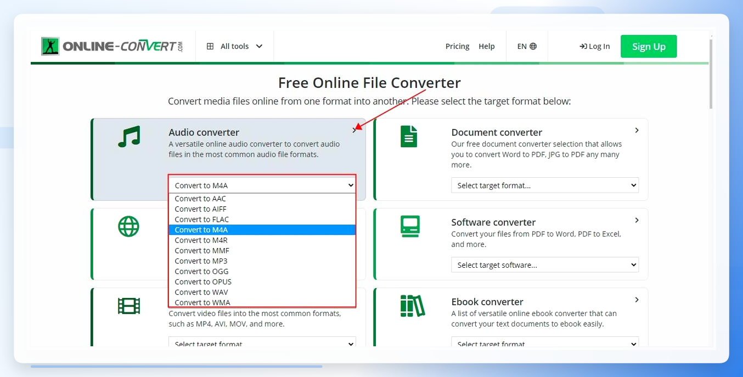Open the Document converter heading
The image size is (743, 377).
point(497,132)
